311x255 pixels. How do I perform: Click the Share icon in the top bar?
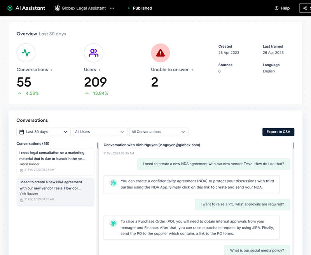(305, 8)
